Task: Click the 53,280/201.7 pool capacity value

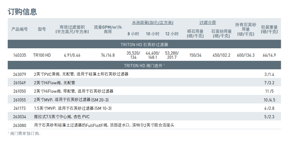Action: (172, 55)
